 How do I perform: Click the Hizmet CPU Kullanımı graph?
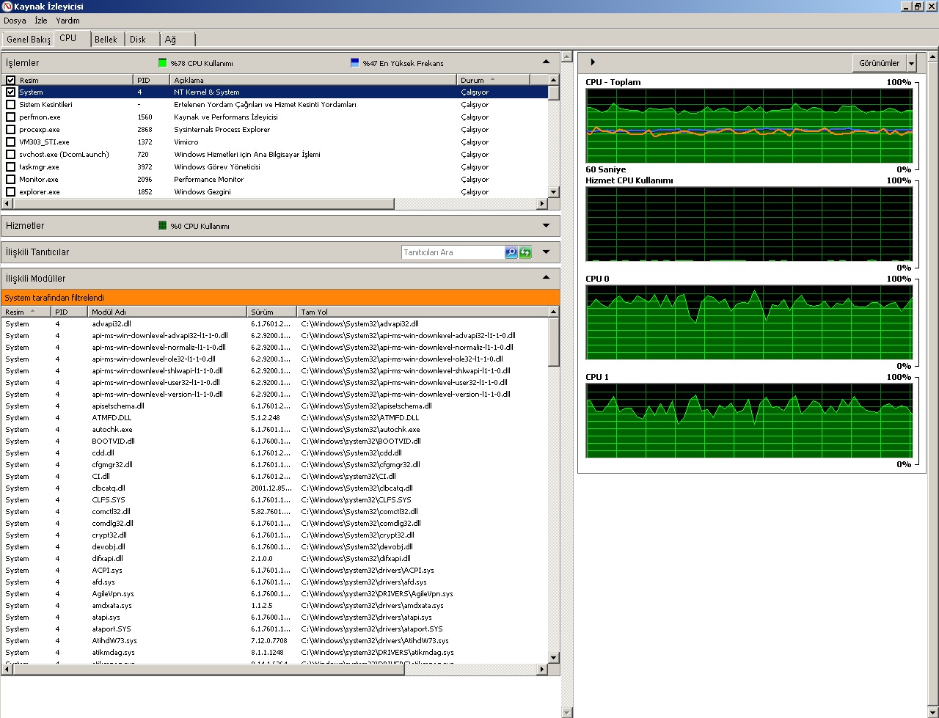(749, 224)
